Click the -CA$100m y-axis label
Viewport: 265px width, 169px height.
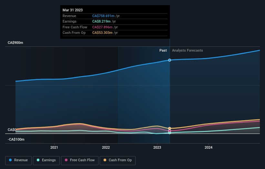16,139
